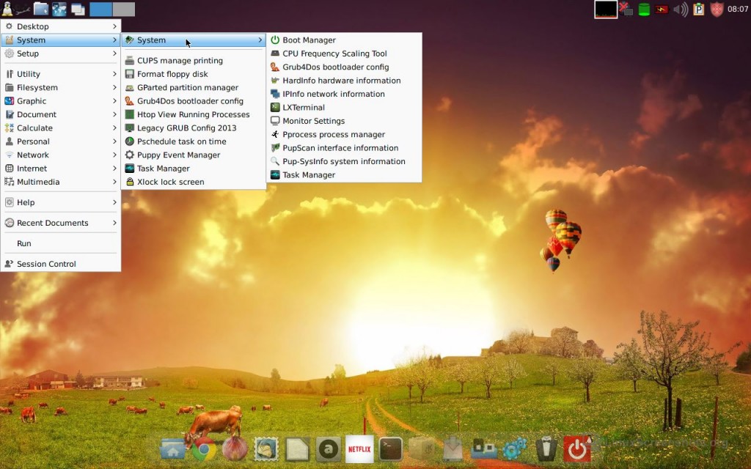Select GParted partition manager
Image resolution: width=751 pixels, height=469 pixels.
click(x=187, y=88)
